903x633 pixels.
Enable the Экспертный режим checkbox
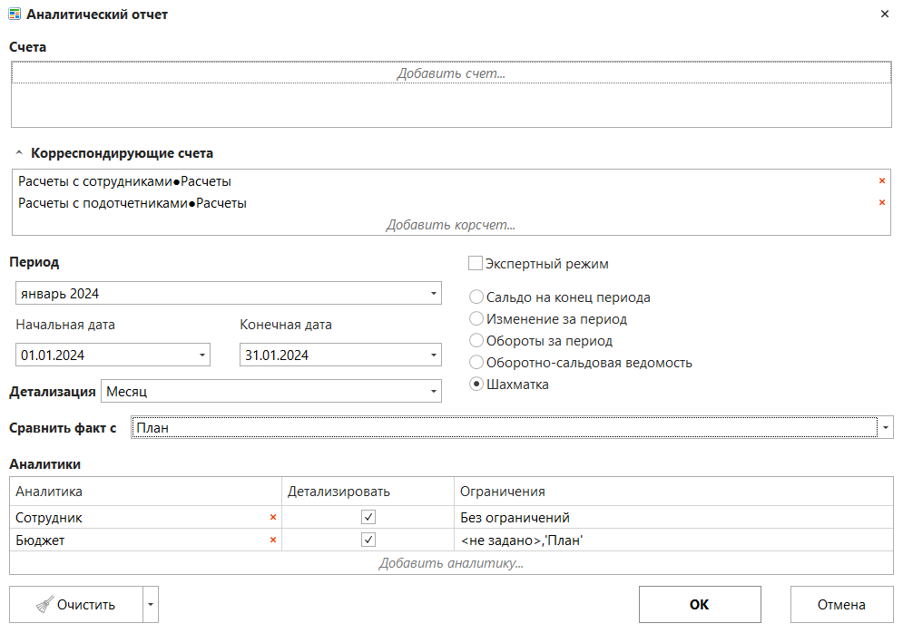point(476,264)
